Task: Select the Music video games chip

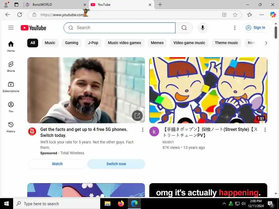Action: 124,43
